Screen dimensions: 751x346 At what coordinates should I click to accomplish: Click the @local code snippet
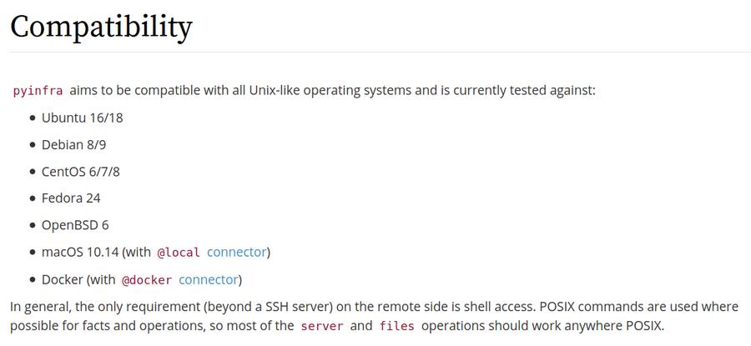[x=179, y=253]
